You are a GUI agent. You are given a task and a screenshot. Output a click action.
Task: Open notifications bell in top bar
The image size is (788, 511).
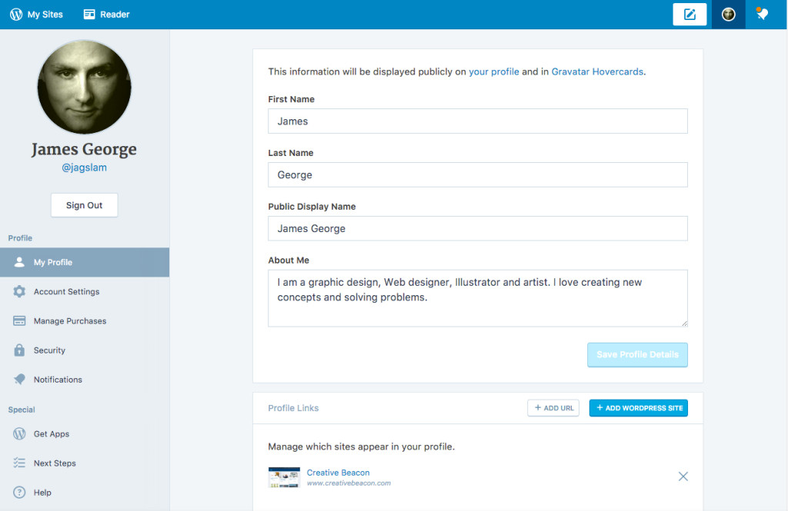click(762, 14)
